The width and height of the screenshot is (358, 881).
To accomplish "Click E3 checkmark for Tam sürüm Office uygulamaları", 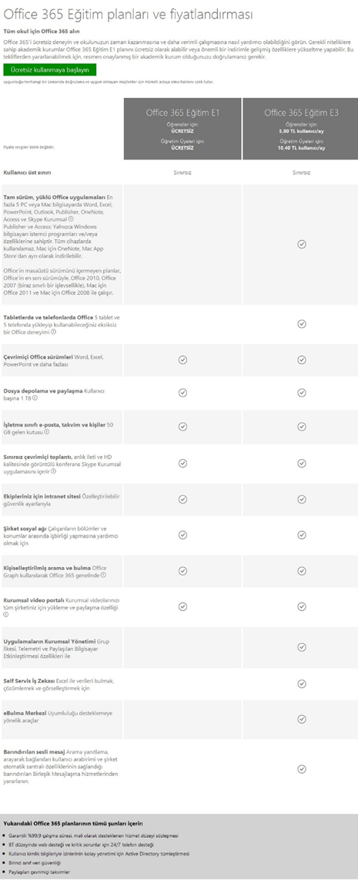I will (301, 245).
